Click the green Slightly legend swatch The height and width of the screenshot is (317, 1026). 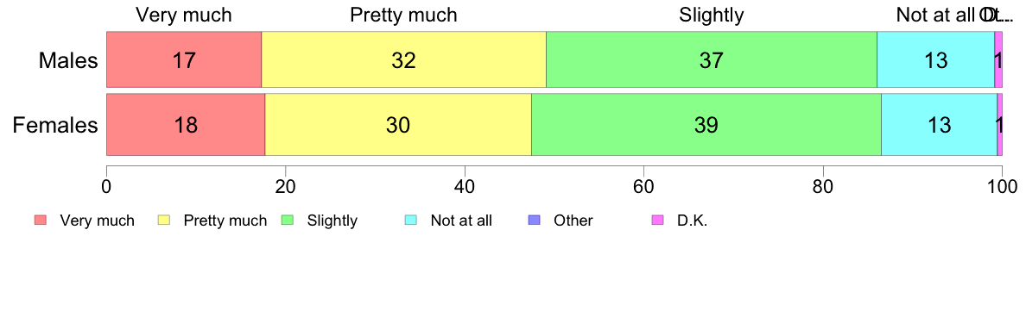[x=288, y=221]
